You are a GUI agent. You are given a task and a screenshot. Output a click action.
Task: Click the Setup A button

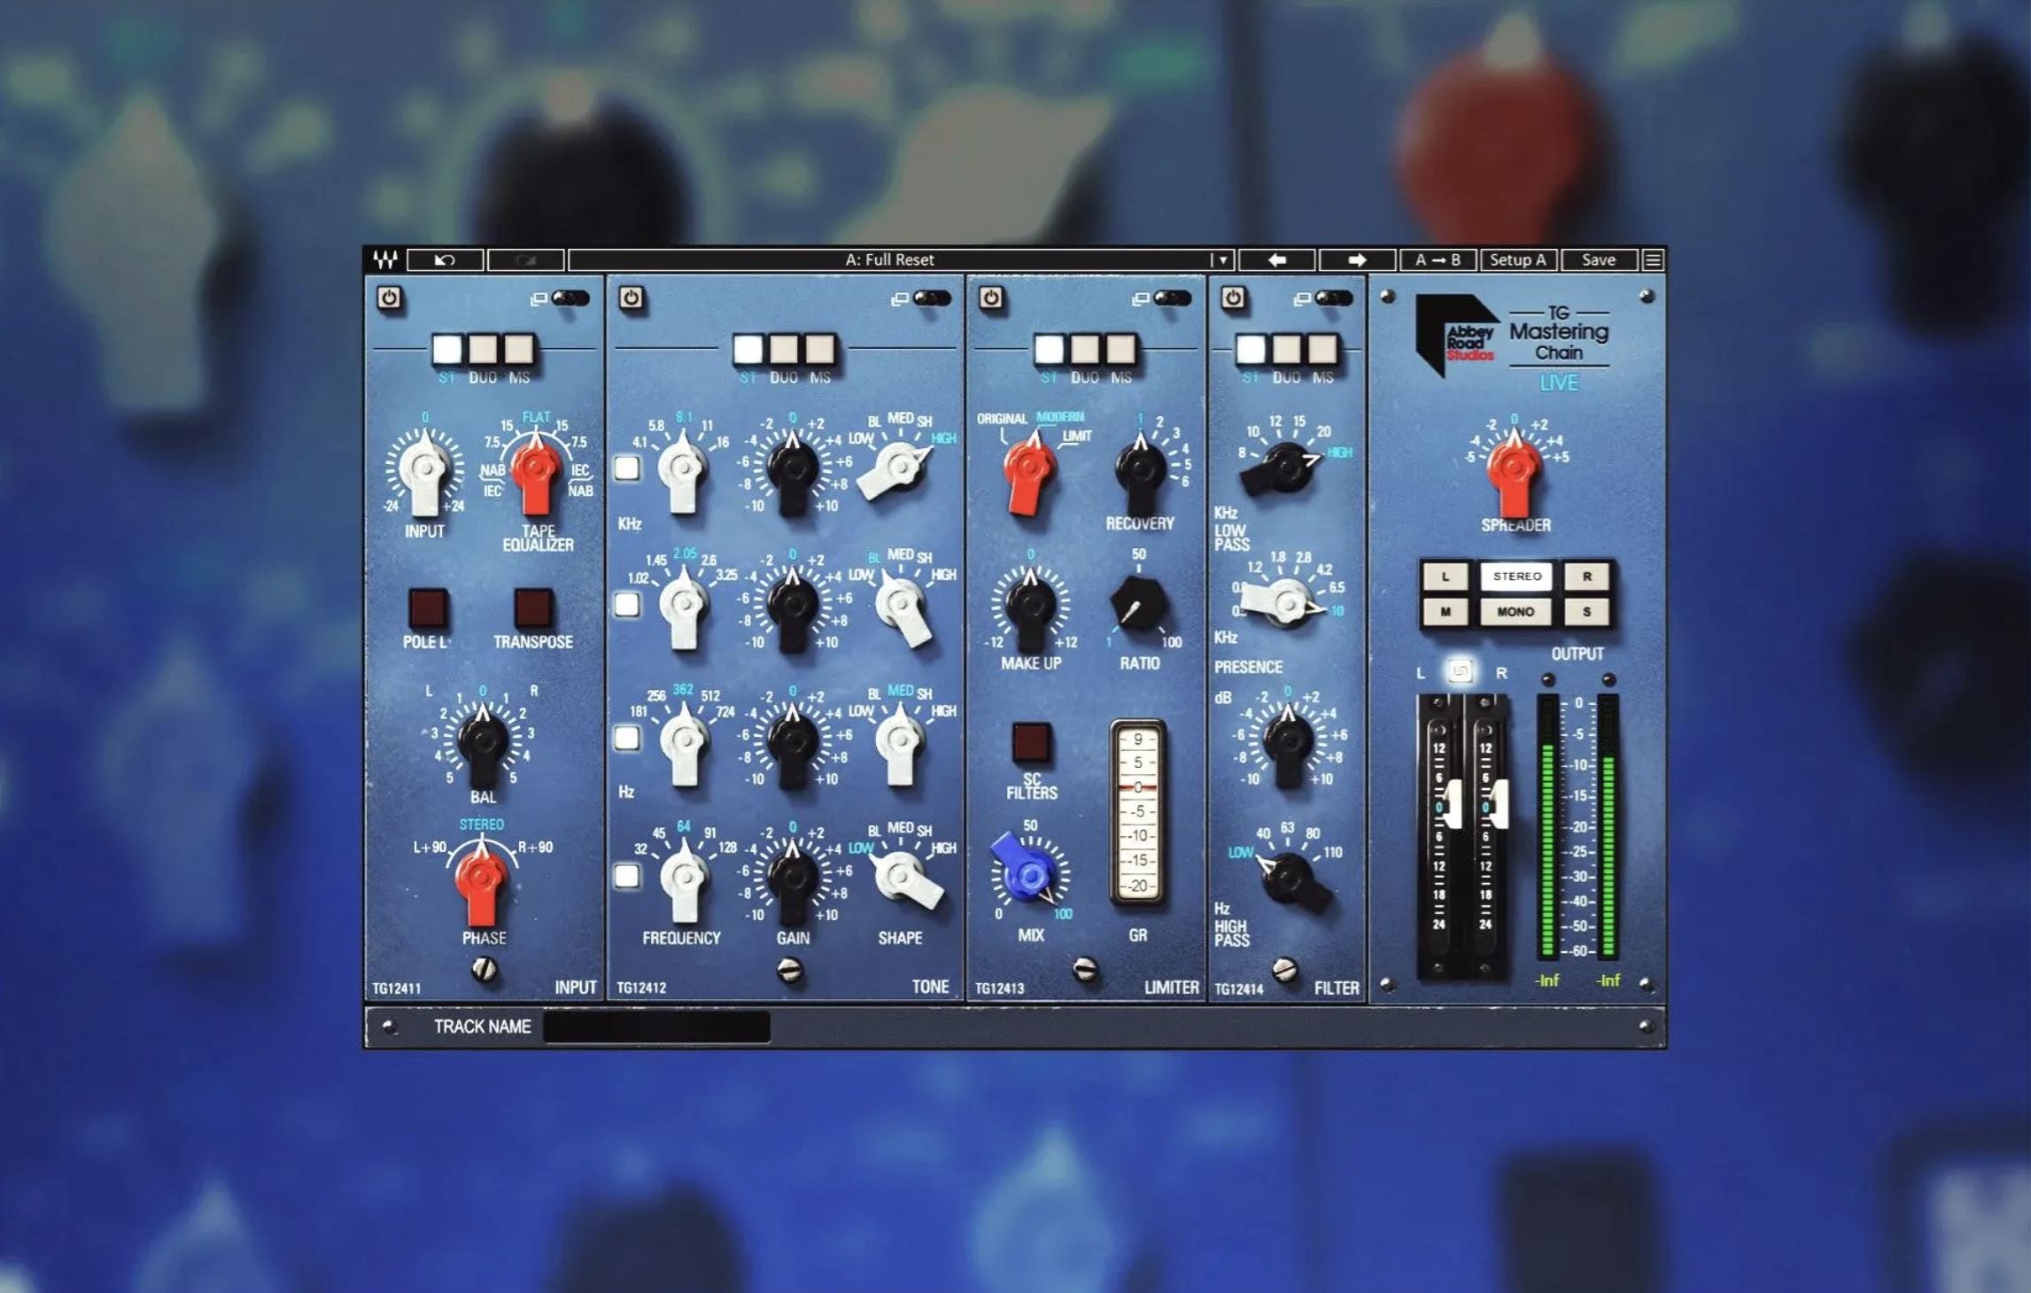coord(1518,259)
